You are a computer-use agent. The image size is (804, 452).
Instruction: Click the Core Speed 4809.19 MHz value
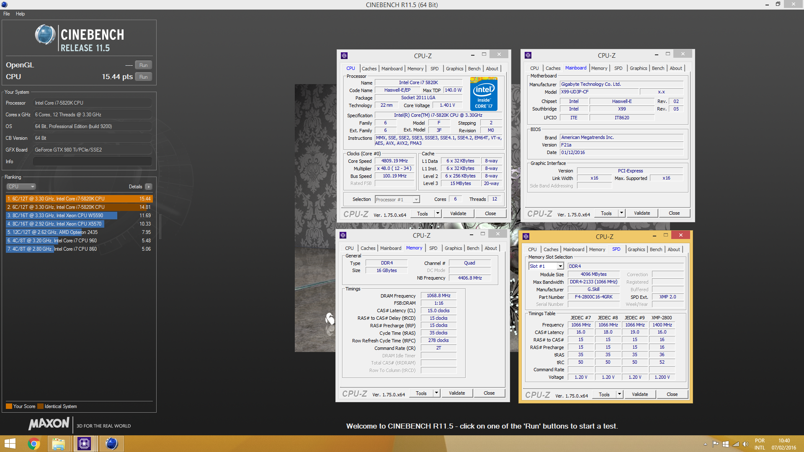[394, 161]
